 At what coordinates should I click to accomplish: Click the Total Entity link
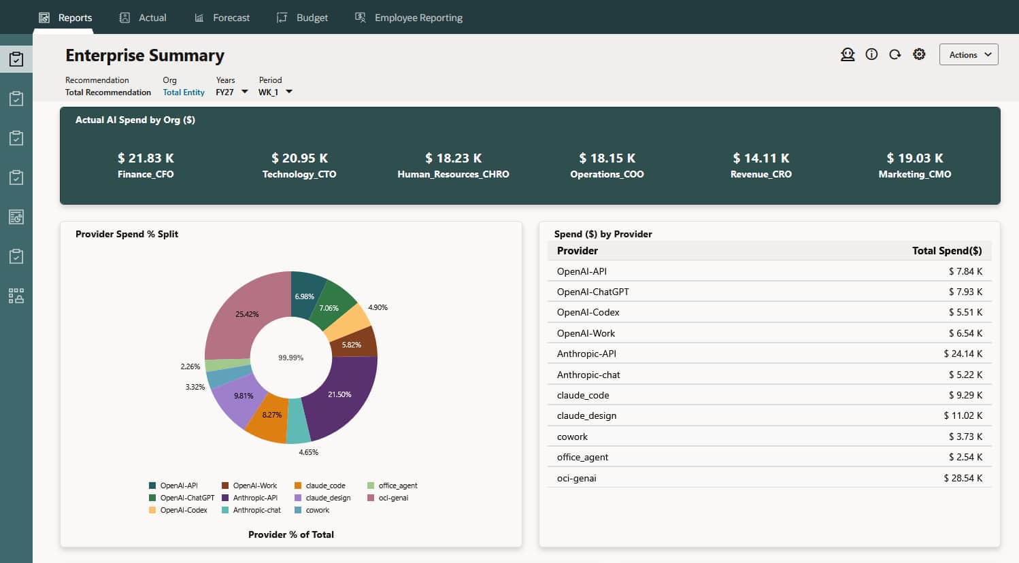(x=184, y=92)
